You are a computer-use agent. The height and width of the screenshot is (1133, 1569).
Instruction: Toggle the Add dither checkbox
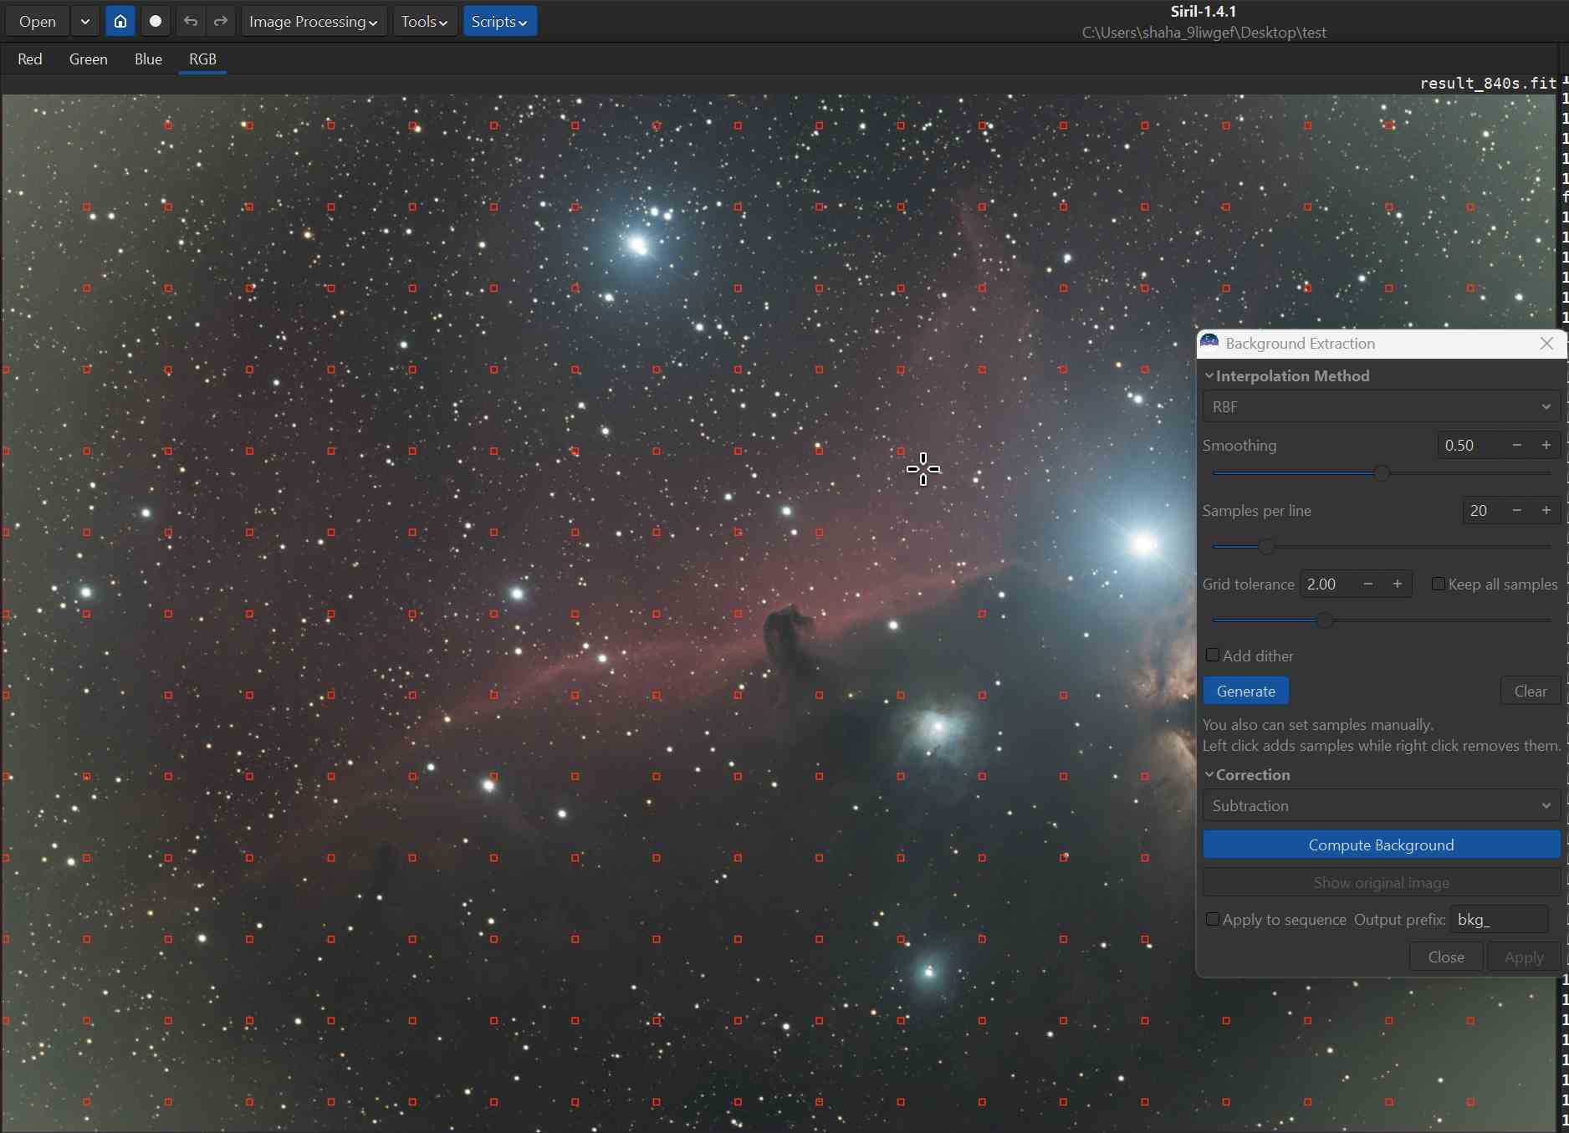1213,656
